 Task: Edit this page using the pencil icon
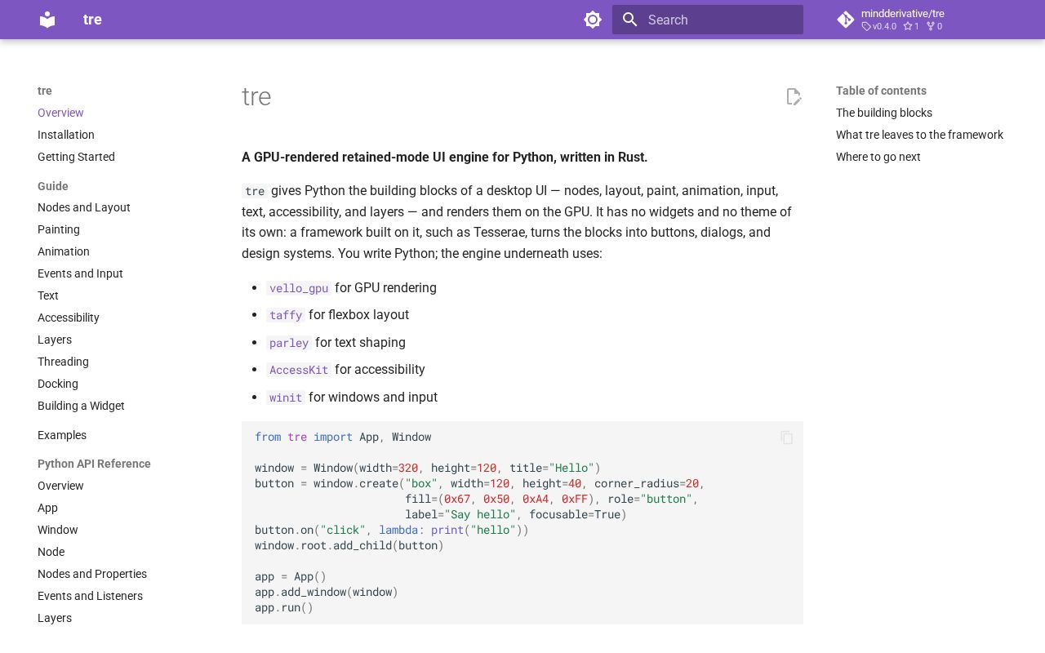pyautogui.click(x=794, y=96)
